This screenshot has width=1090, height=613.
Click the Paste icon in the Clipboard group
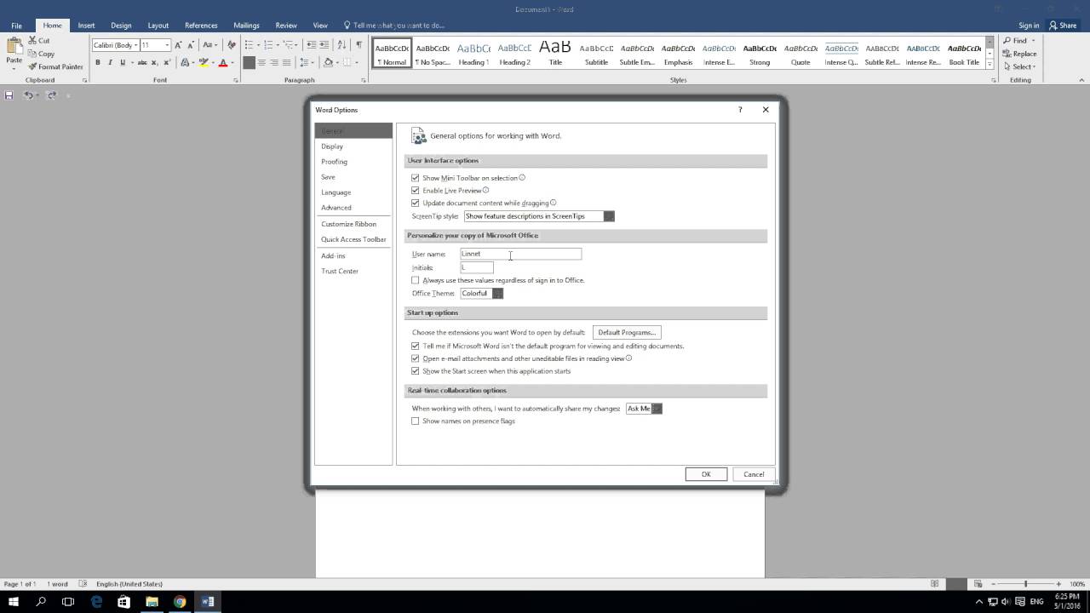coord(14,46)
